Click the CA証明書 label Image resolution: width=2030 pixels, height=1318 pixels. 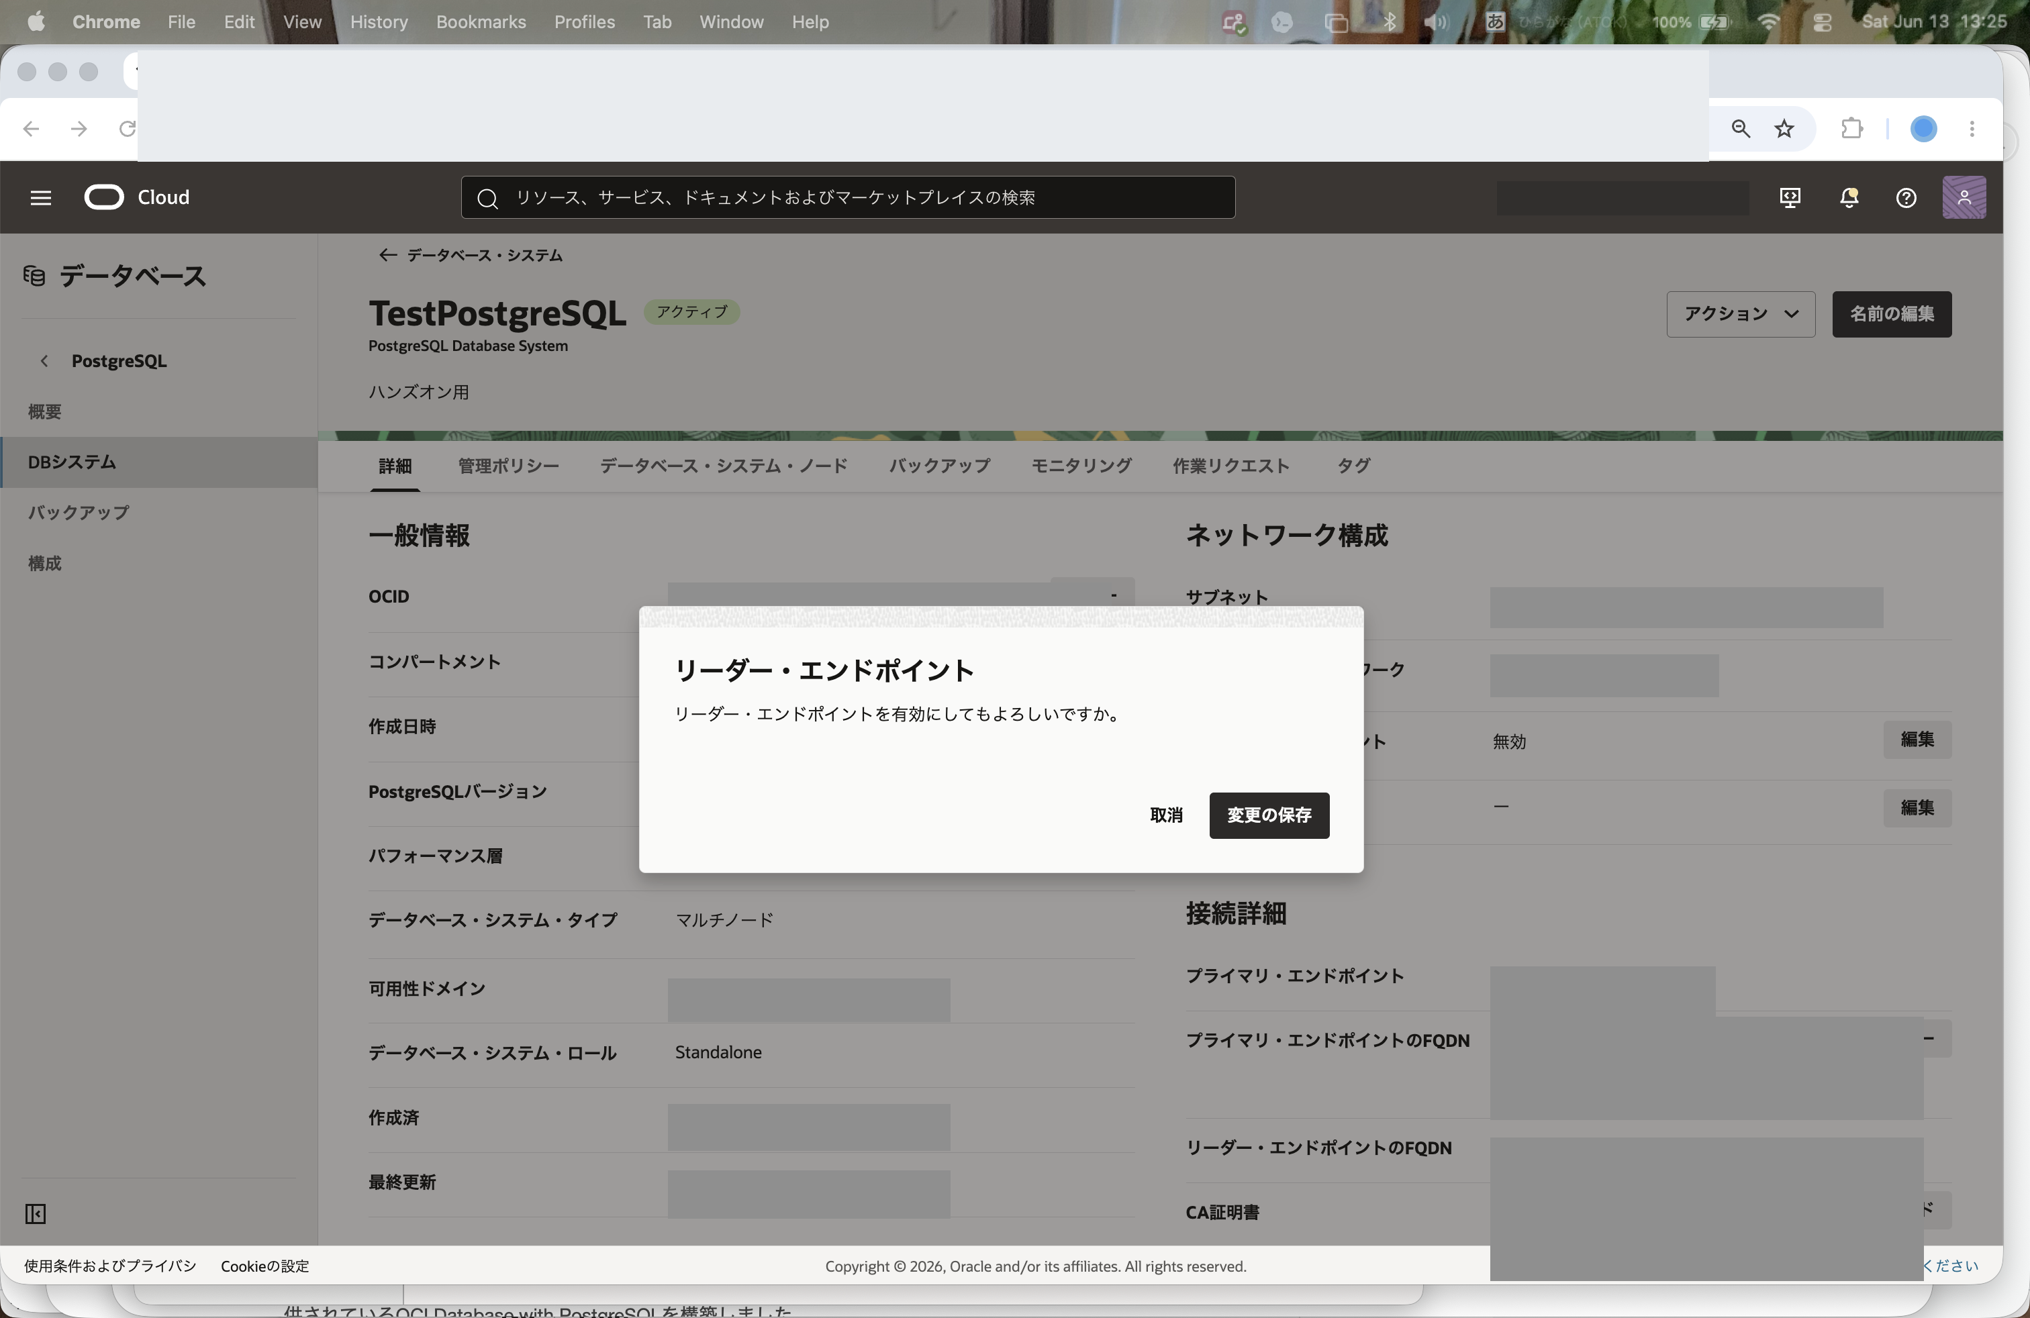pos(1221,1212)
